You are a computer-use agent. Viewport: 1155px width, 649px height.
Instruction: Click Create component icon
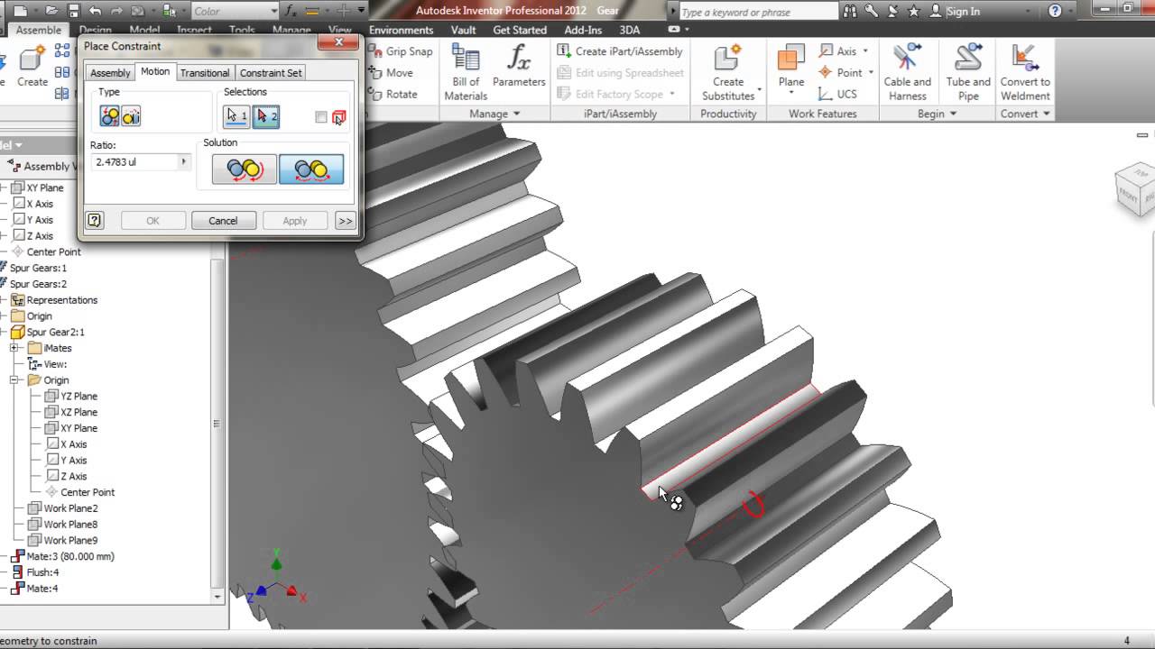pos(32,66)
